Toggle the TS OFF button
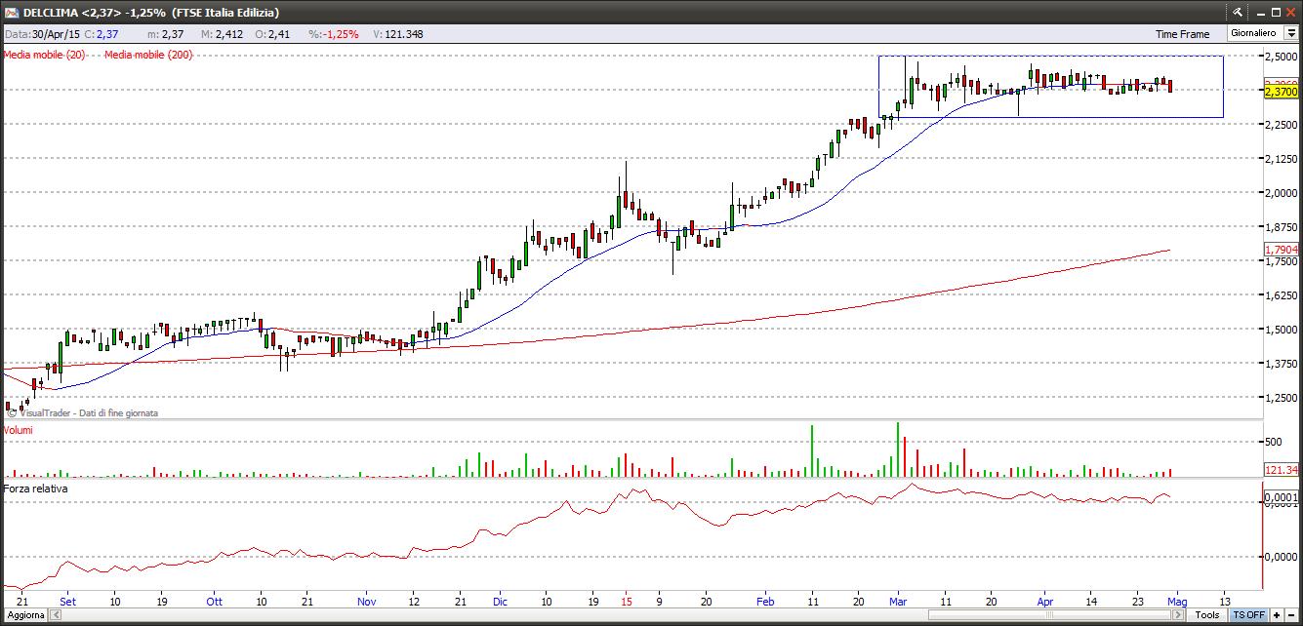 (1248, 615)
